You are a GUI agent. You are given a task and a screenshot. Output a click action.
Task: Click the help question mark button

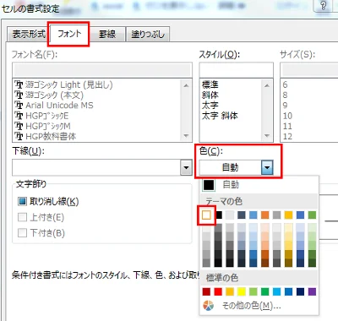tap(324, 6)
